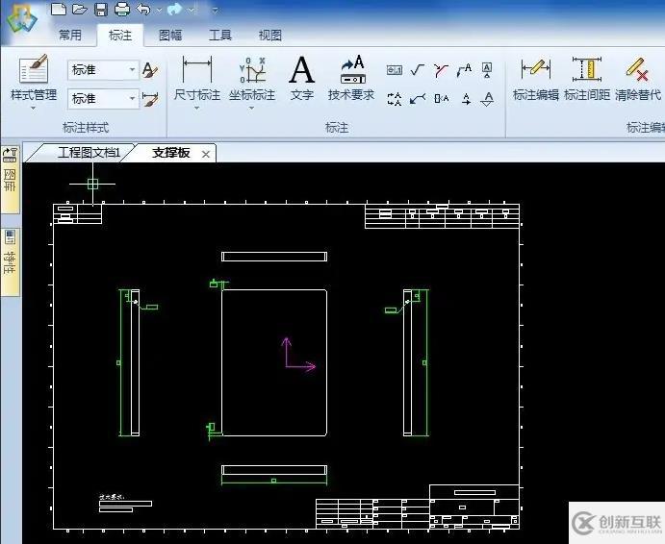Open the redo history dropdown arrow
The height and width of the screenshot is (544, 665).
[x=191, y=10]
